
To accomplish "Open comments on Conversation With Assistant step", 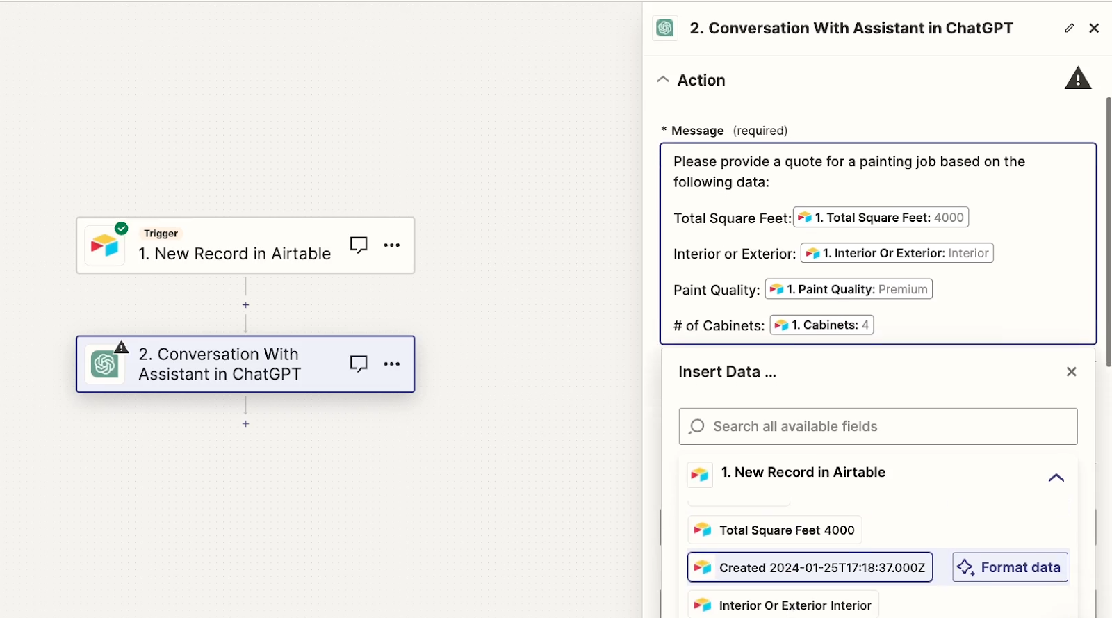I will point(359,364).
